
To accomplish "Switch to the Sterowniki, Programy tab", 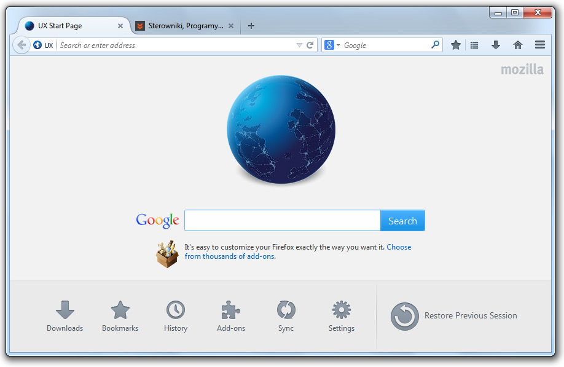I will click(186, 26).
